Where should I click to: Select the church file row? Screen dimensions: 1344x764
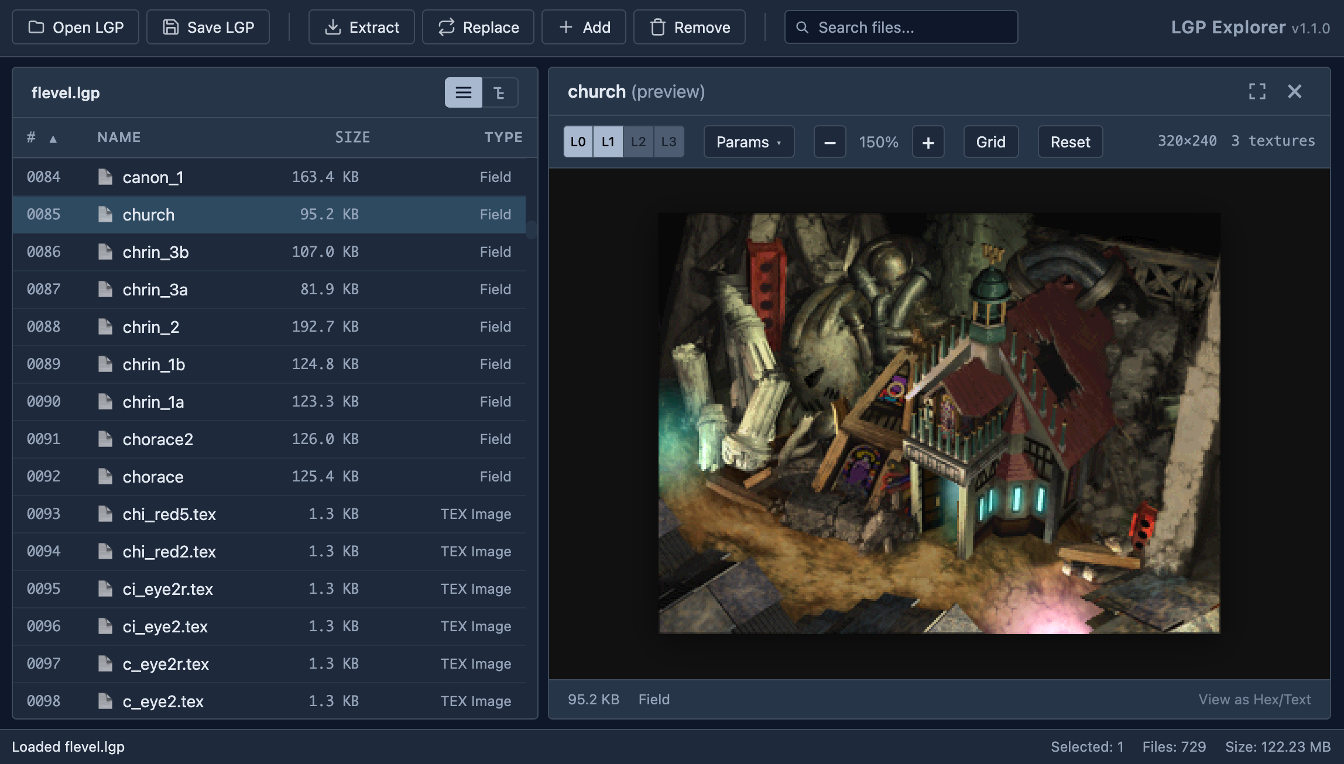pyautogui.click(x=269, y=214)
